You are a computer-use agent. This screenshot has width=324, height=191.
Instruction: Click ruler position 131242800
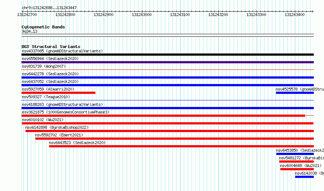click(x=65, y=15)
